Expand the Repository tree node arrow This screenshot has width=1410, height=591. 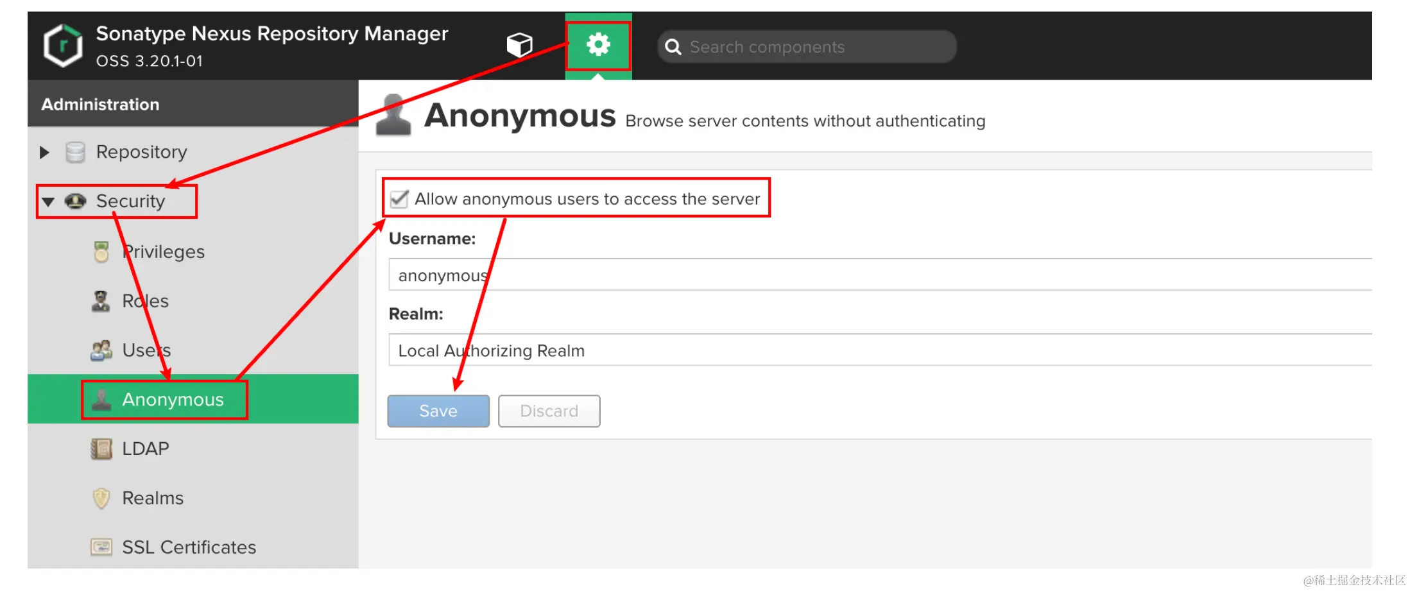pyautogui.click(x=44, y=153)
